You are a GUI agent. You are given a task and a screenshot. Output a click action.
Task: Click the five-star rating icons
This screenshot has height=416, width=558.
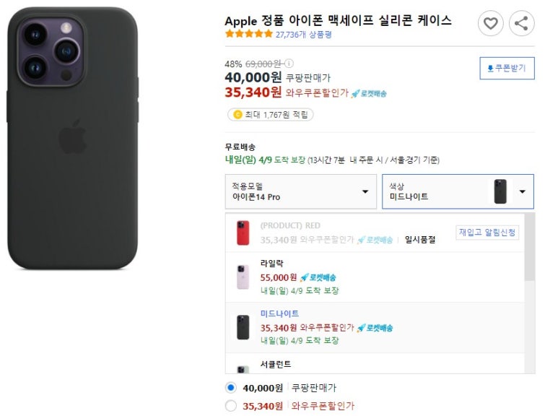click(249, 34)
